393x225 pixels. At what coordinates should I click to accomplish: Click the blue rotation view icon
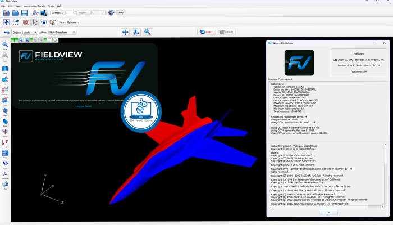coord(44,22)
